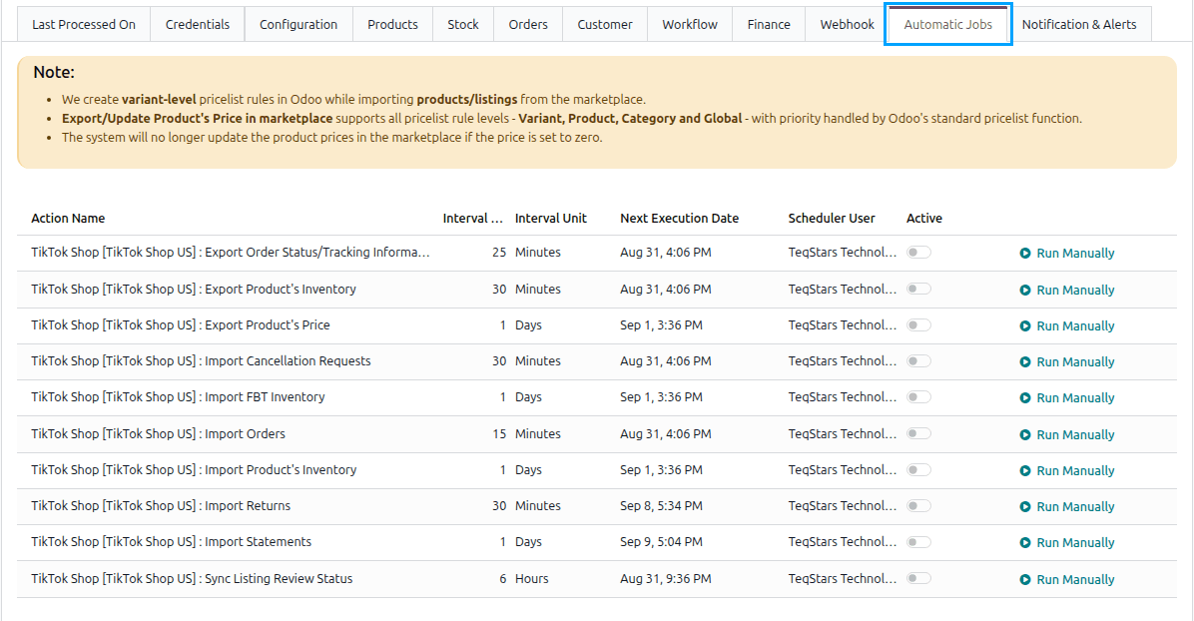Run Sync Listing Review Status manually
Screen dimensions: 1194x621
click(x=1067, y=579)
